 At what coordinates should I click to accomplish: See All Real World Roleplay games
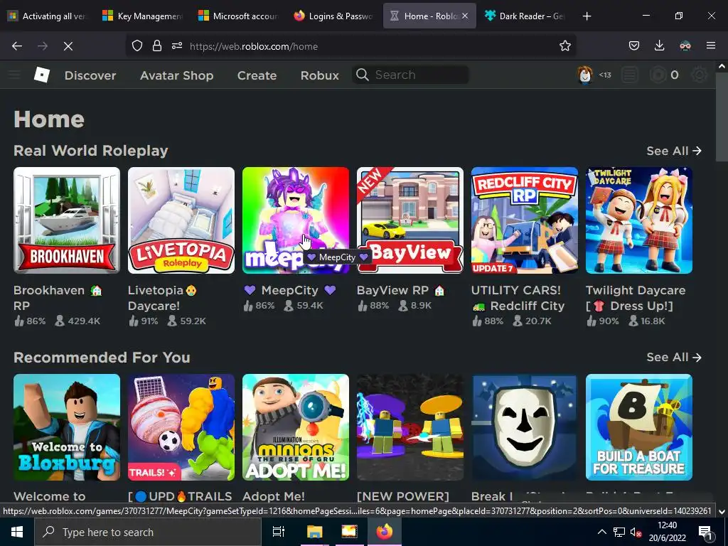[x=674, y=151]
